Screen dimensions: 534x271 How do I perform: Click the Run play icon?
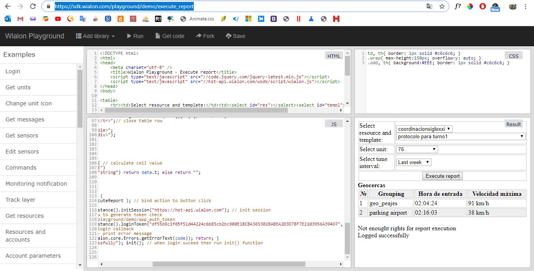129,36
